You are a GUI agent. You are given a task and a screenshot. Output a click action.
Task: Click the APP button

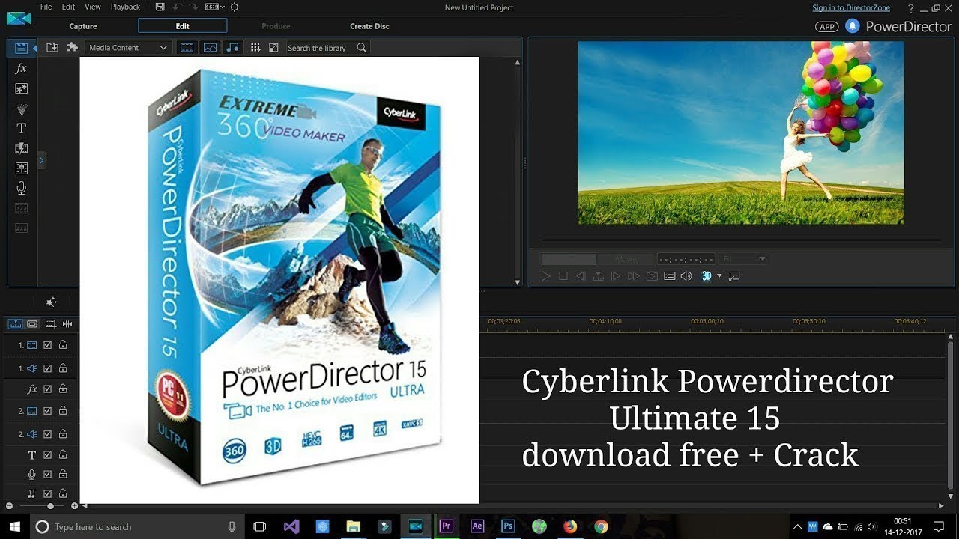coord(826,26)
